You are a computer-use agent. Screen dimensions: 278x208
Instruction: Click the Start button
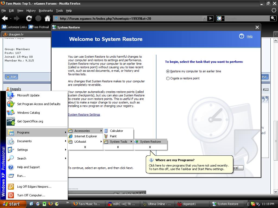point(13,204)
